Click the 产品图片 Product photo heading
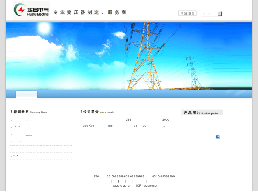This screenshot has height=193, width=258. pyautogui.click(x=202, y=113)
